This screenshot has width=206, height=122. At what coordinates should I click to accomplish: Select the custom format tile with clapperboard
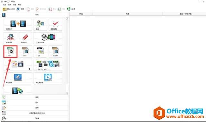(x=18, y=65)
